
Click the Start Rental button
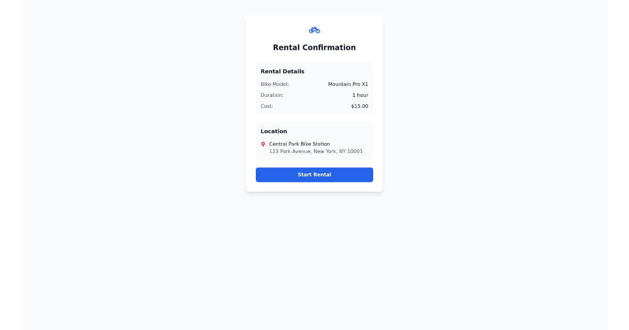(314, 174)
